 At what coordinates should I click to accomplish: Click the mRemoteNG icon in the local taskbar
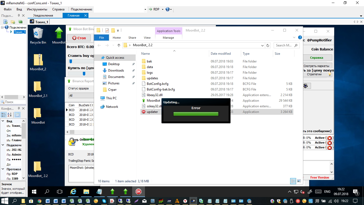(193, 201)
